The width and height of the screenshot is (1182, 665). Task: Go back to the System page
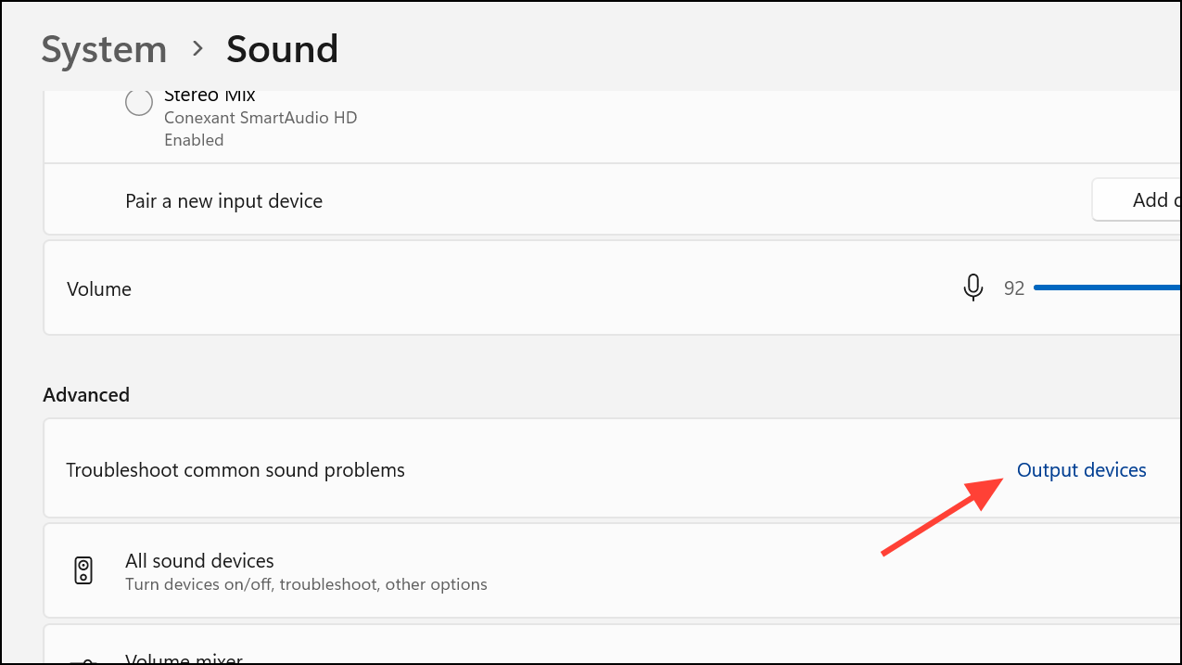coord(104,49)
